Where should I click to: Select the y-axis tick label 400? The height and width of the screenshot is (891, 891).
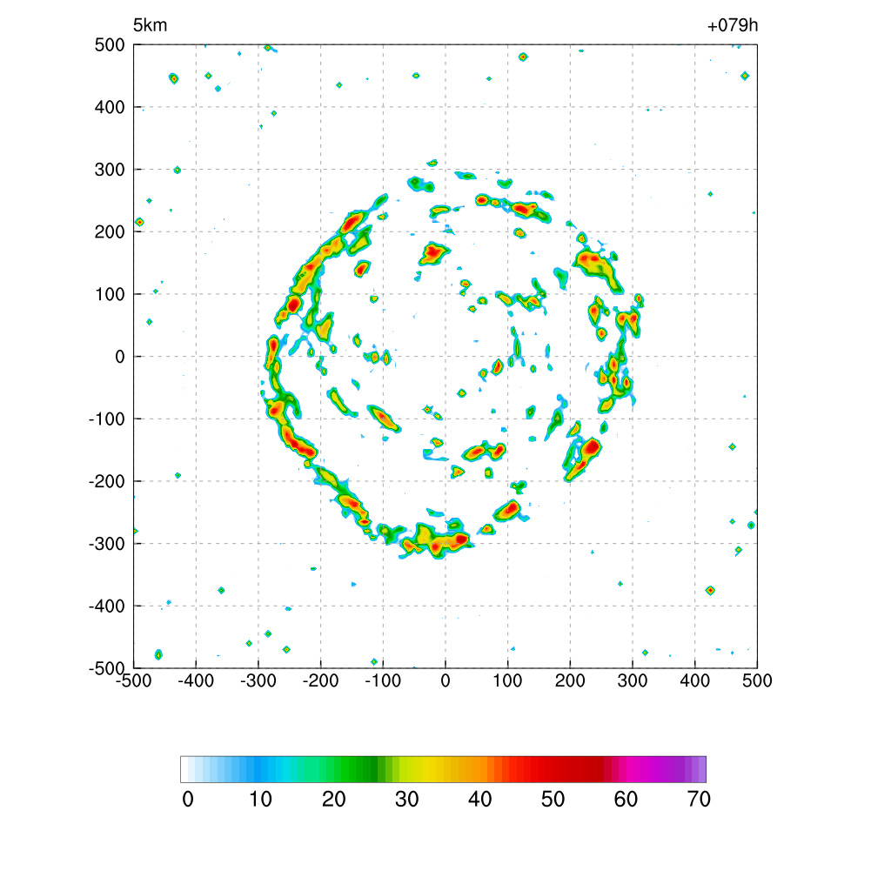click(110, 107)
